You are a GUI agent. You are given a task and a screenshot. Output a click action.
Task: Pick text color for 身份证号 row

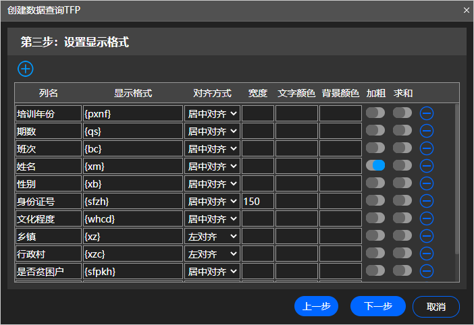(x=296, y=201)
